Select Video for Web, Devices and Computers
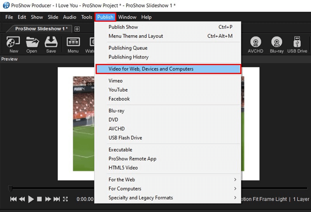This screenshot has height=212, width=311. 168,69
